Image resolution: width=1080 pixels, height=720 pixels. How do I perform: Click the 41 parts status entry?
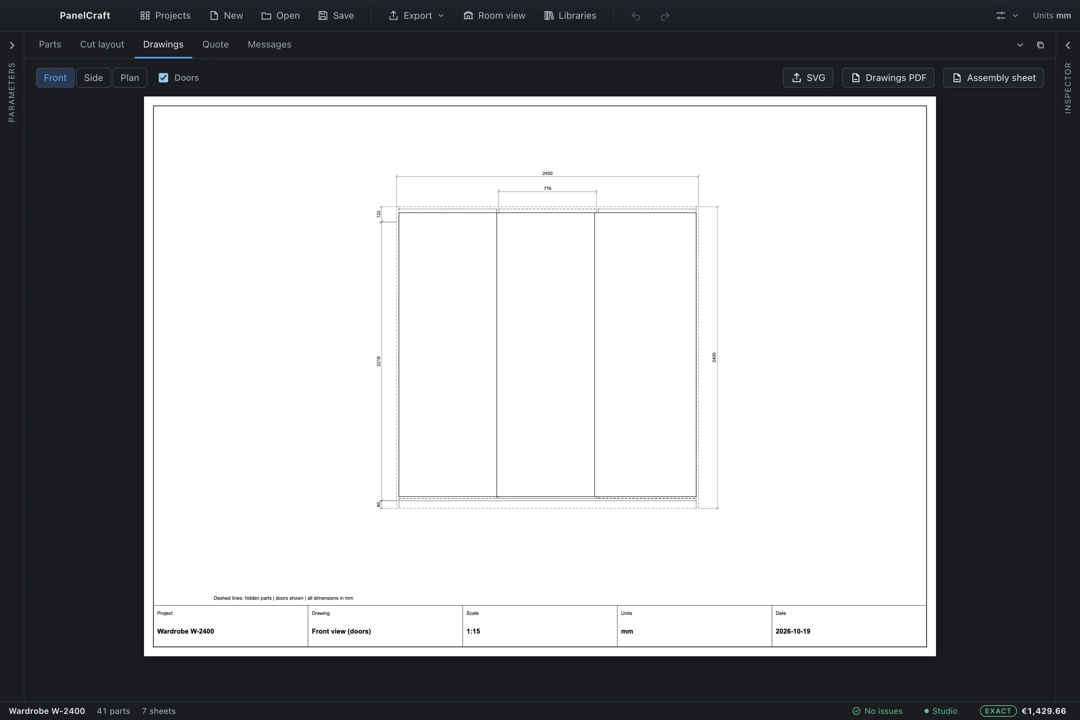tap(113, 711)
